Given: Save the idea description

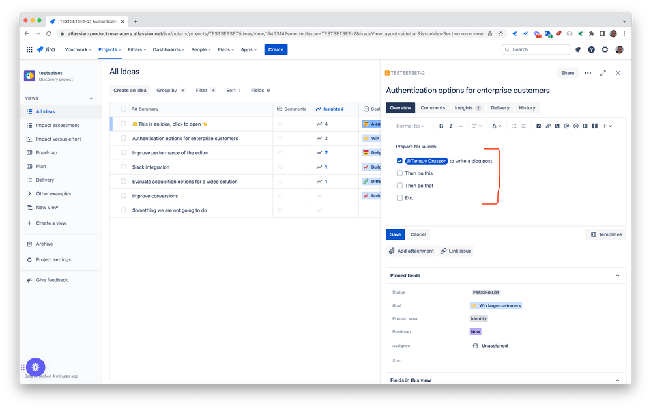Looking at the screenshot, I should tap(396, 234).
